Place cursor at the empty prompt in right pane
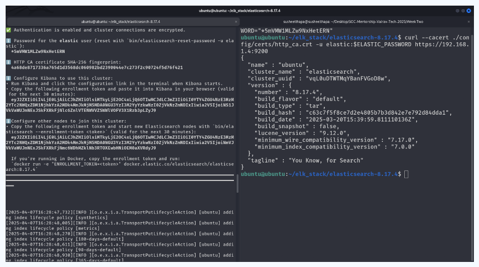The width and height of the screenshot is (479, 267). 406,174
